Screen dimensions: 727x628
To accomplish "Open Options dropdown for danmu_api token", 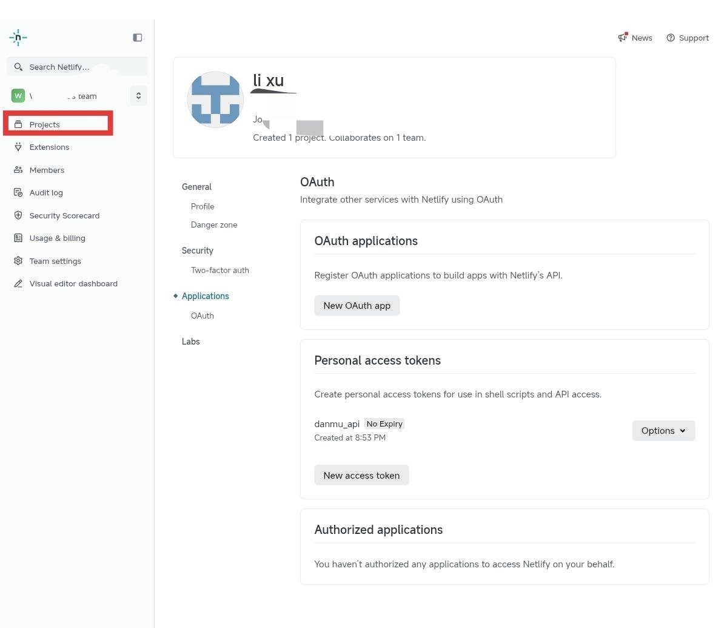I will (663, 430).
